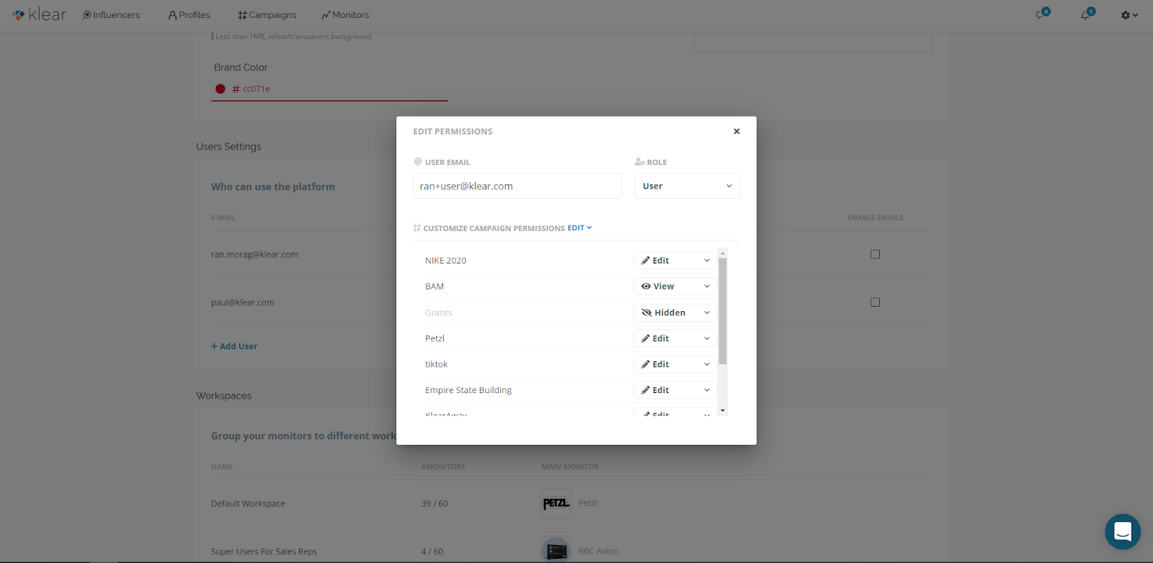Click the Default Workspace name

pyautogui.click(x=248, y=504)
